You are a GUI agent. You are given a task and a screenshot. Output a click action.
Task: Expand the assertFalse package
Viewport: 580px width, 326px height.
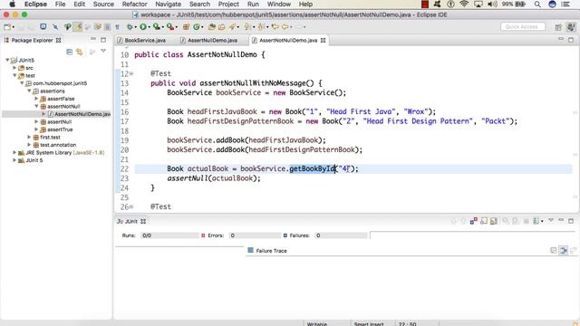click(36, 99)
